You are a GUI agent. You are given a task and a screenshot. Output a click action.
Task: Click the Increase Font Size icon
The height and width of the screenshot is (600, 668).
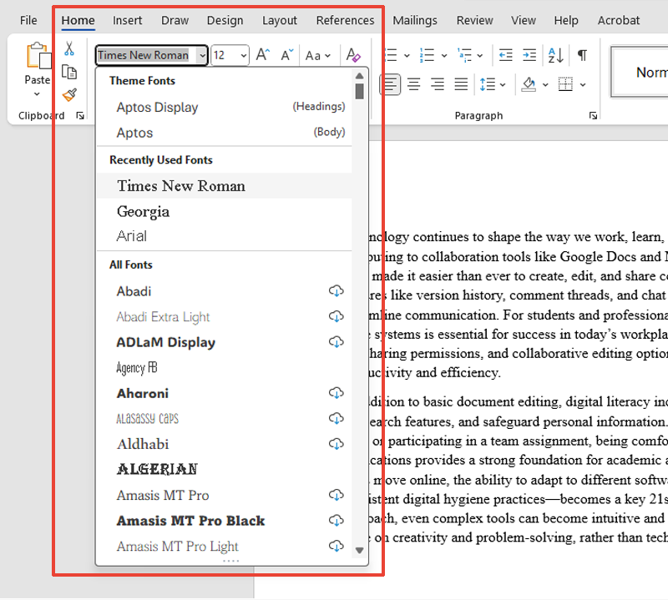[261, 53]
